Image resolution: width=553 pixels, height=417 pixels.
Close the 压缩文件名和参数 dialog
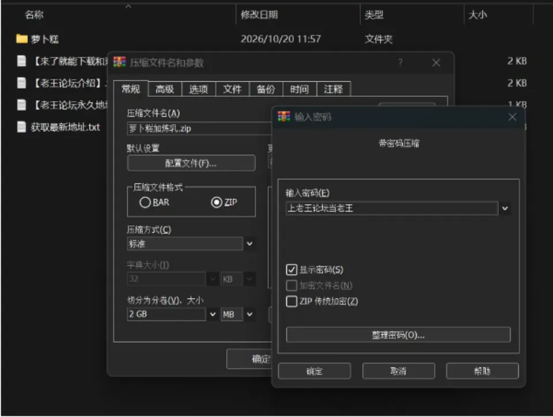(x=436, y=63)
